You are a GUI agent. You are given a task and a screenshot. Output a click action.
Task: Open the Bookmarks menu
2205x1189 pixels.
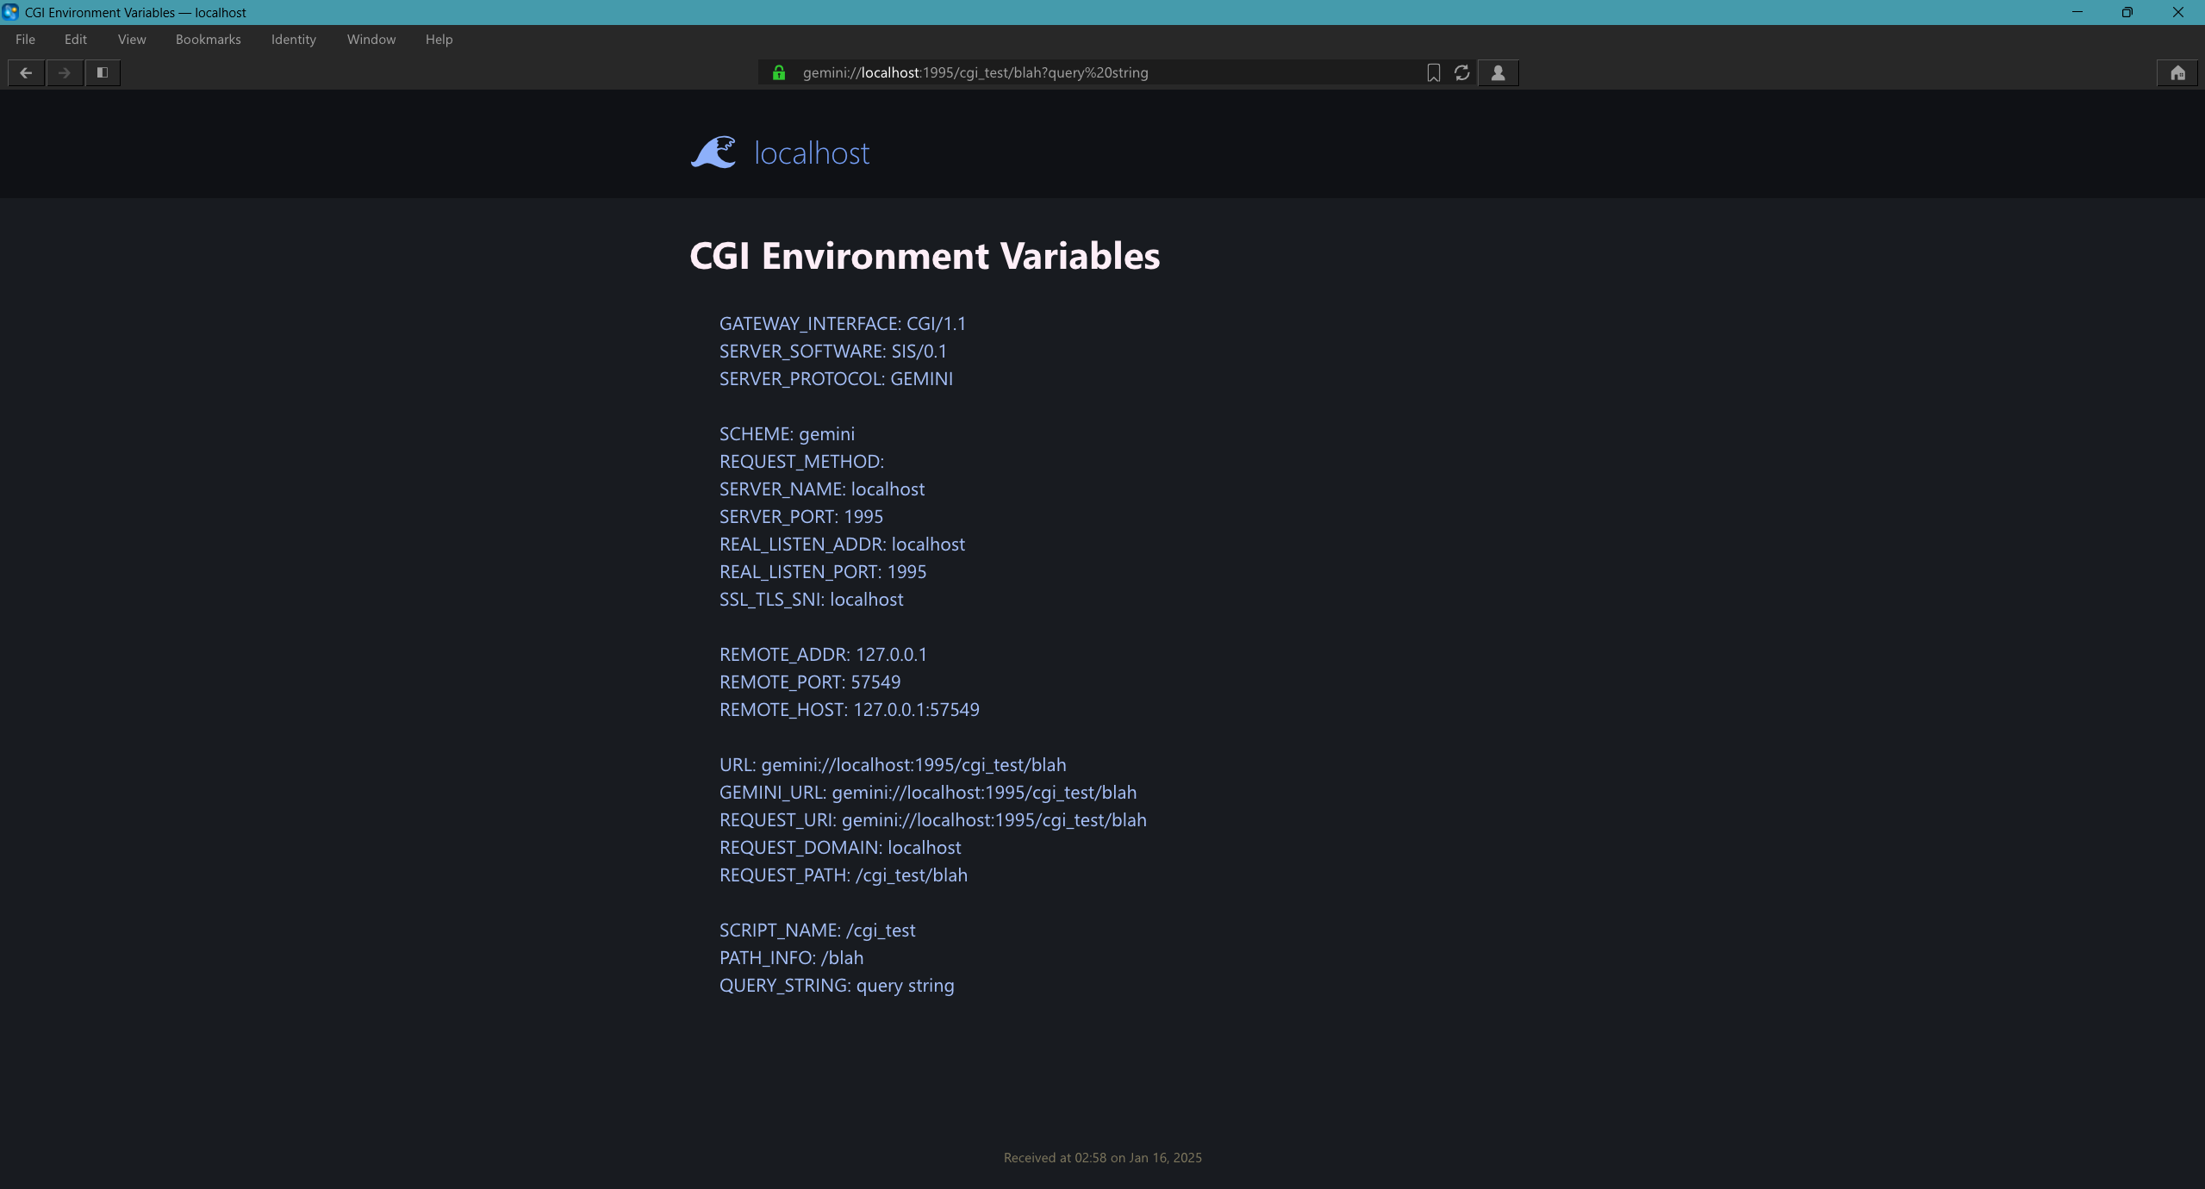point(209,40)
